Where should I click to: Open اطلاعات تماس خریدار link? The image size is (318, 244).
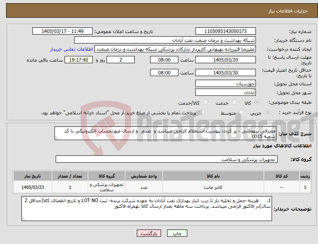tap(71, 49)
